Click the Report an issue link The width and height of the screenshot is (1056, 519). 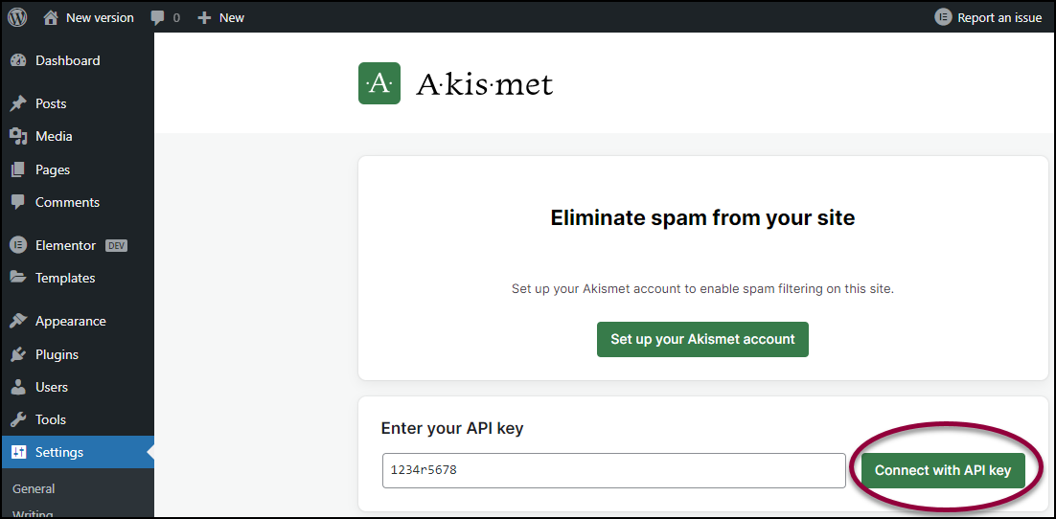[x=999, y=18]
